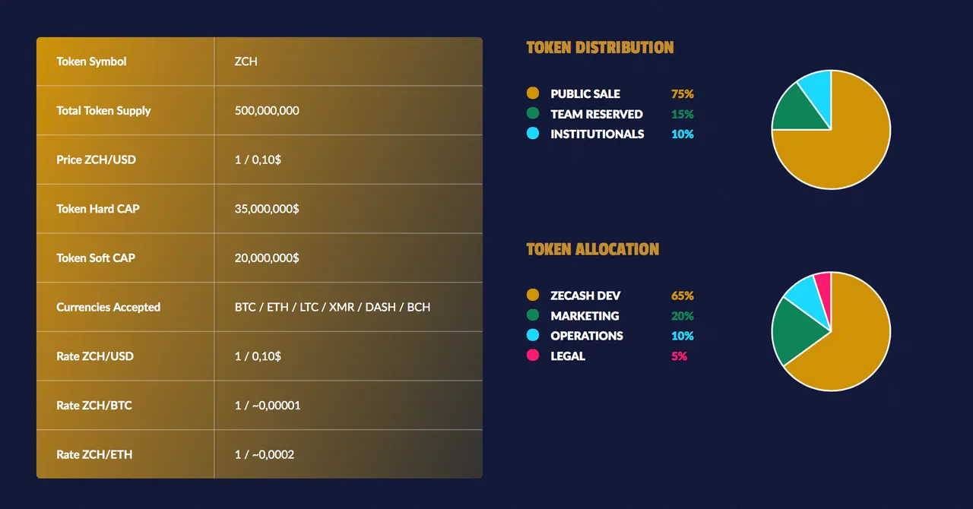973x509 pixels.
Task: Click the orange Public Sale legend dot
Action: pyautogui.click(x=533, y=93)
